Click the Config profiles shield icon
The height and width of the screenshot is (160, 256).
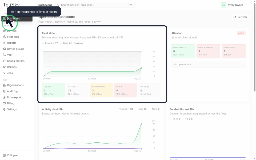[4, 61]
